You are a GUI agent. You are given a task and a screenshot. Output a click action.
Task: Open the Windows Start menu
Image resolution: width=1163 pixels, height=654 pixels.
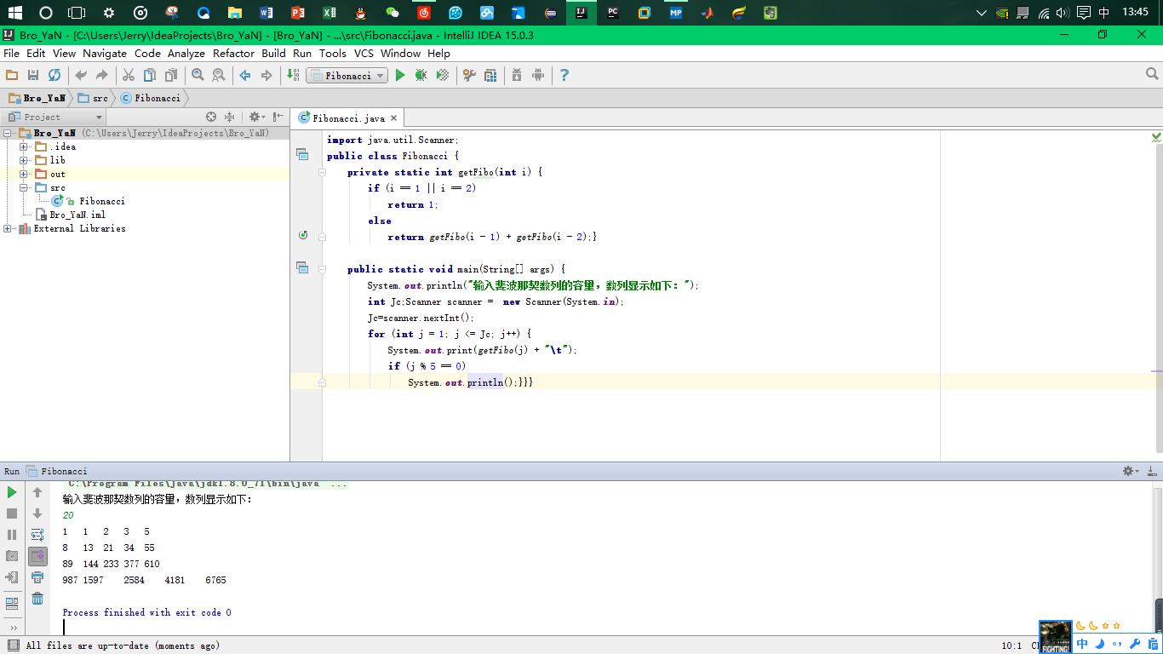coord(14,13)
